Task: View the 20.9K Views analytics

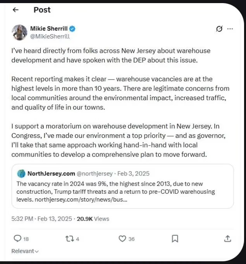Action: tap(93, 219)
